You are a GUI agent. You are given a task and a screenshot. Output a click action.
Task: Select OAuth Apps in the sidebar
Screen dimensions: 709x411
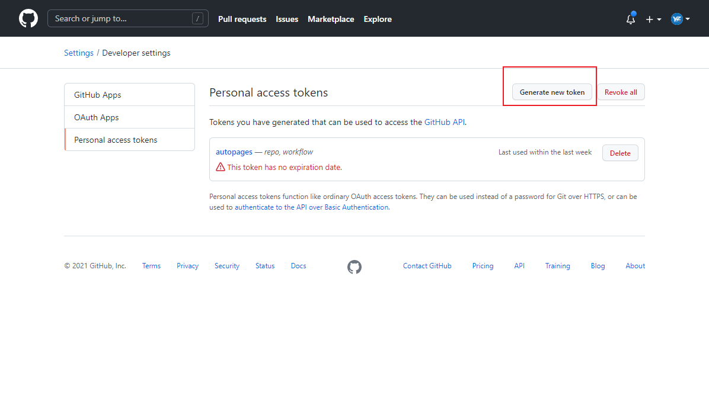tap(130, 117)
